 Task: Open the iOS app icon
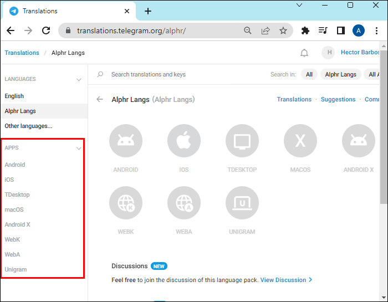(184, 141)
